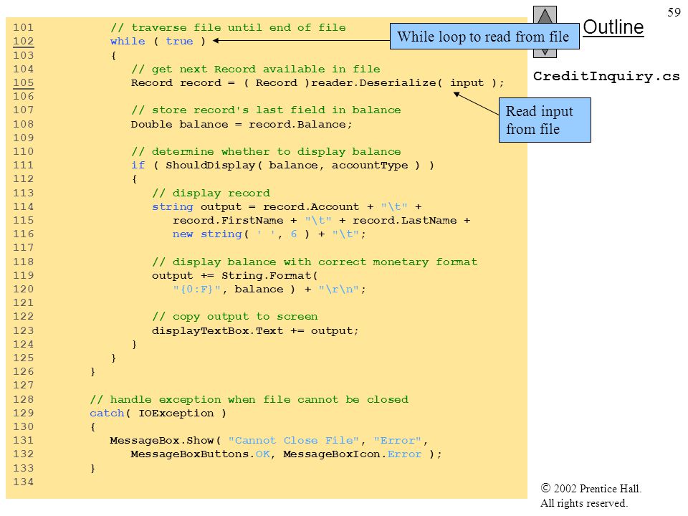The height and width of the screenshot is (516, 688).
Task: Click 'record.Account' on line 114
Action: [x=311, y=206]
